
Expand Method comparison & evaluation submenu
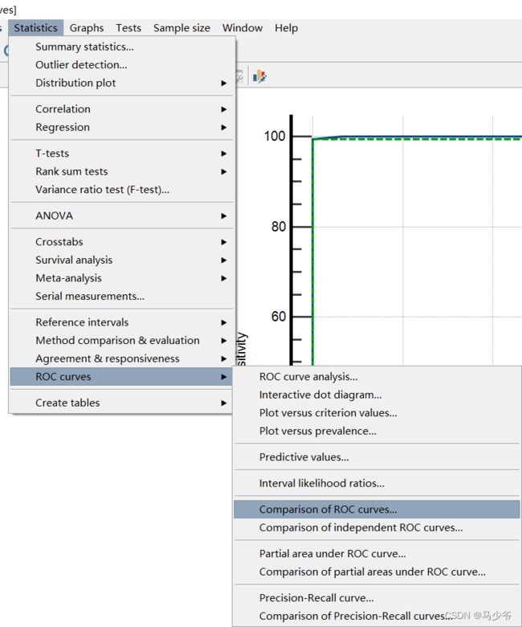pyautogui.click(x=122, y=340)
